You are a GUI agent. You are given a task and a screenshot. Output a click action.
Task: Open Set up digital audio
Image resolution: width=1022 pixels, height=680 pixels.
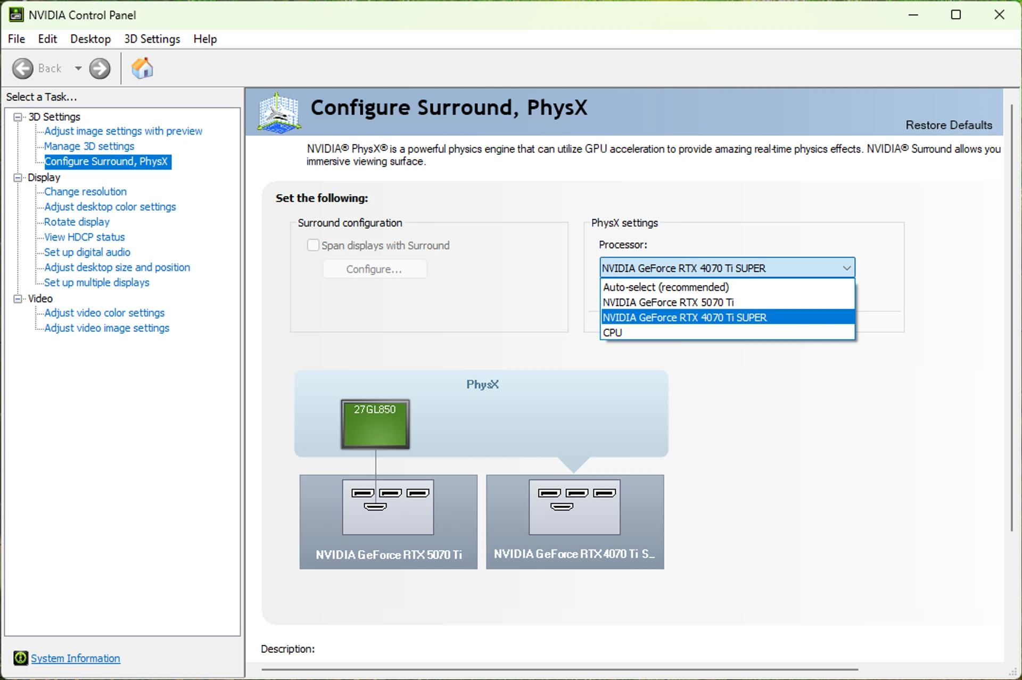87,252
